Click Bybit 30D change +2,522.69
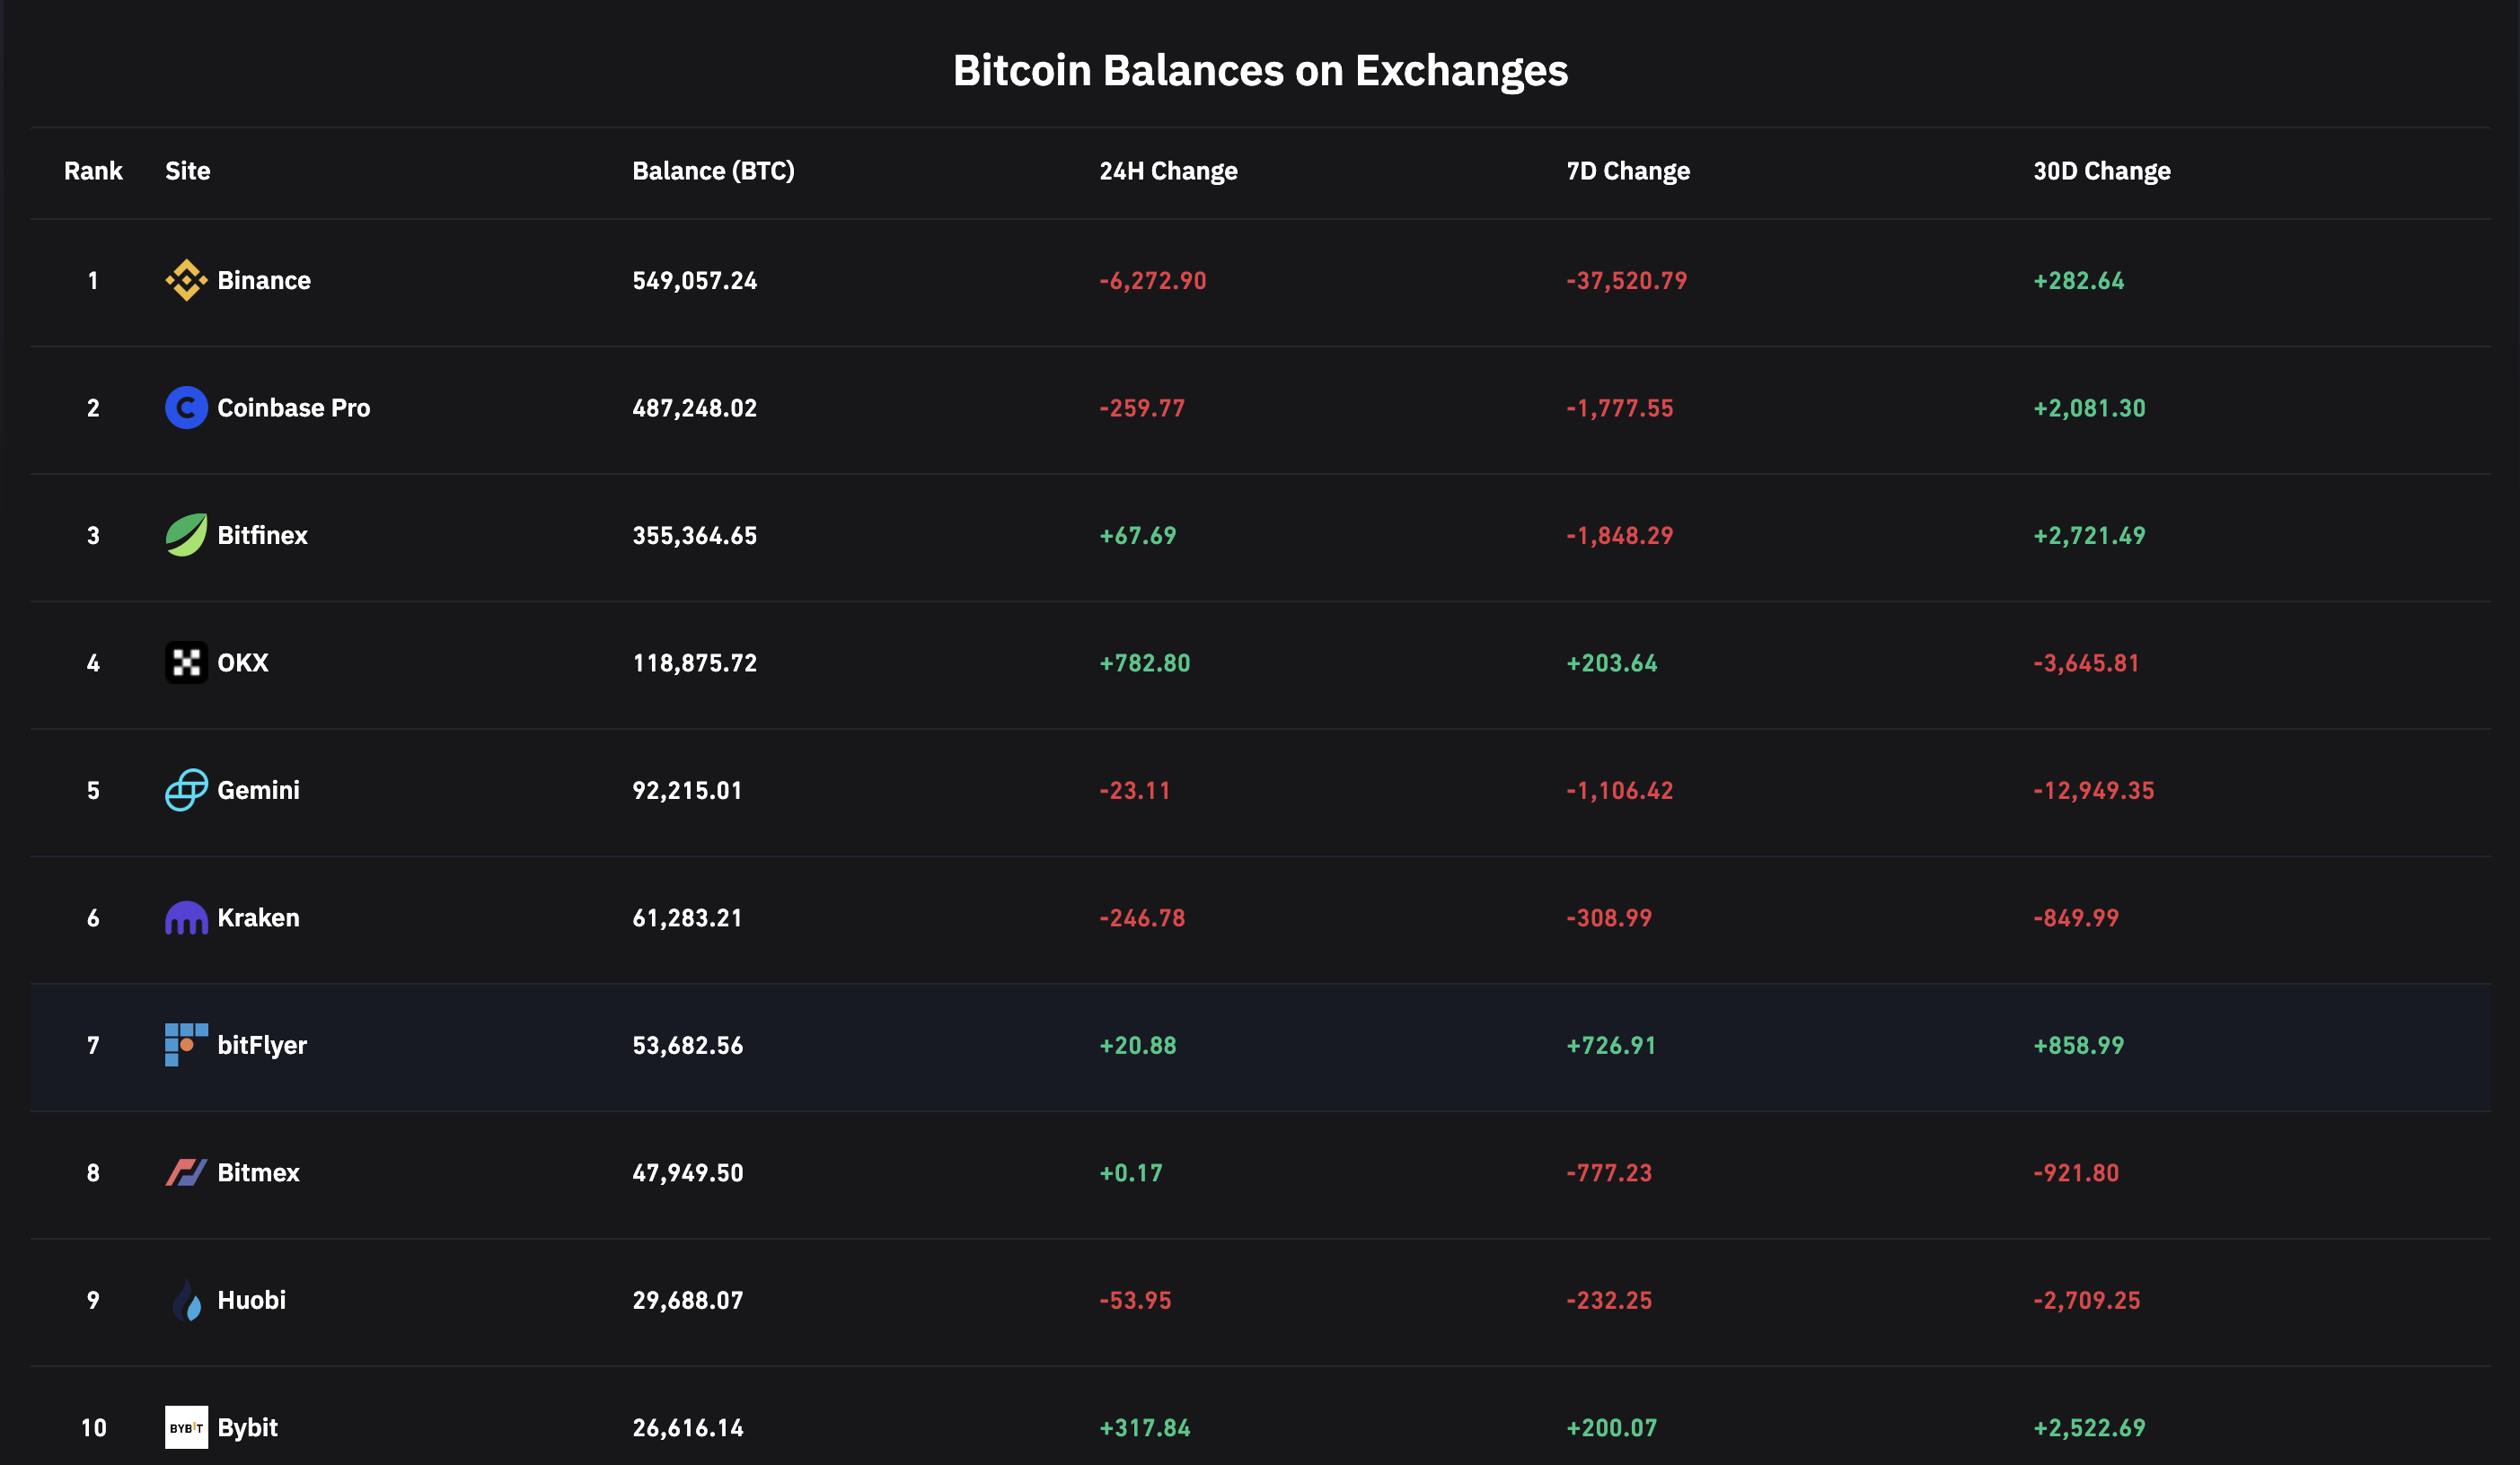2520x1465 pixels. (2089, 1427)
